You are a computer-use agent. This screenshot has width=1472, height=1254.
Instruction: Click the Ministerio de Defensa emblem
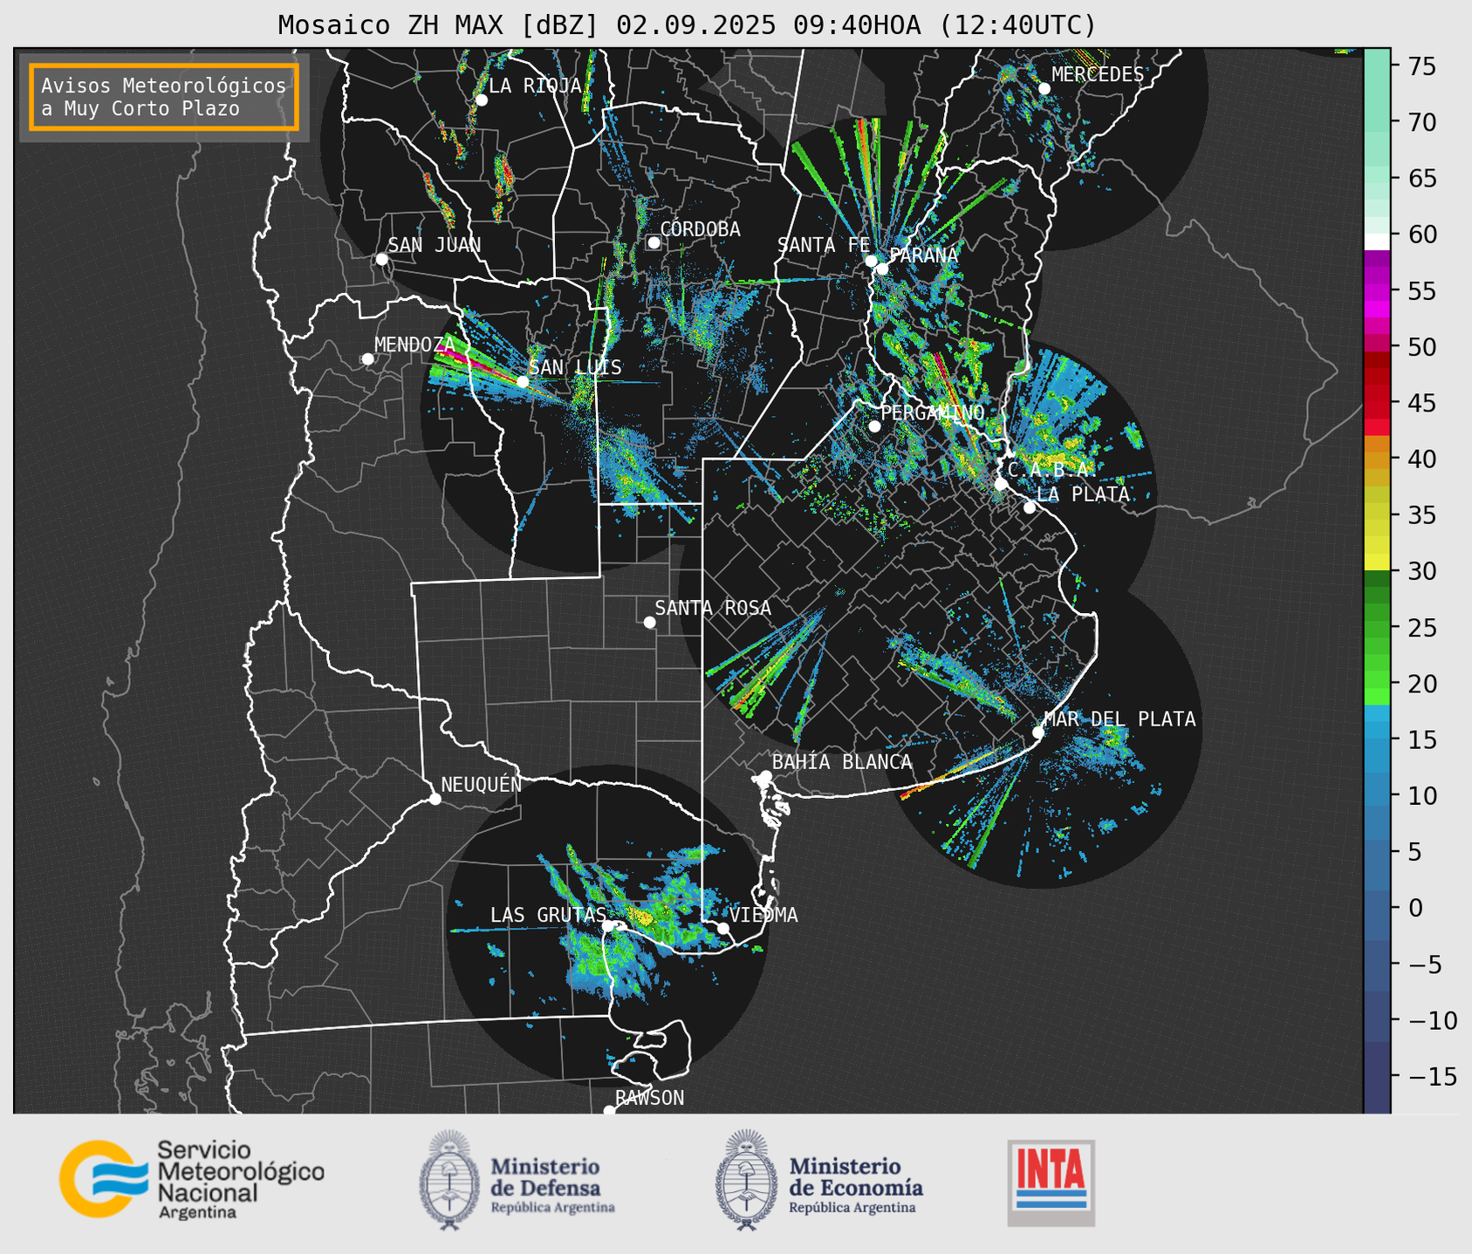pyautogui.click(x=449, y=1180)
